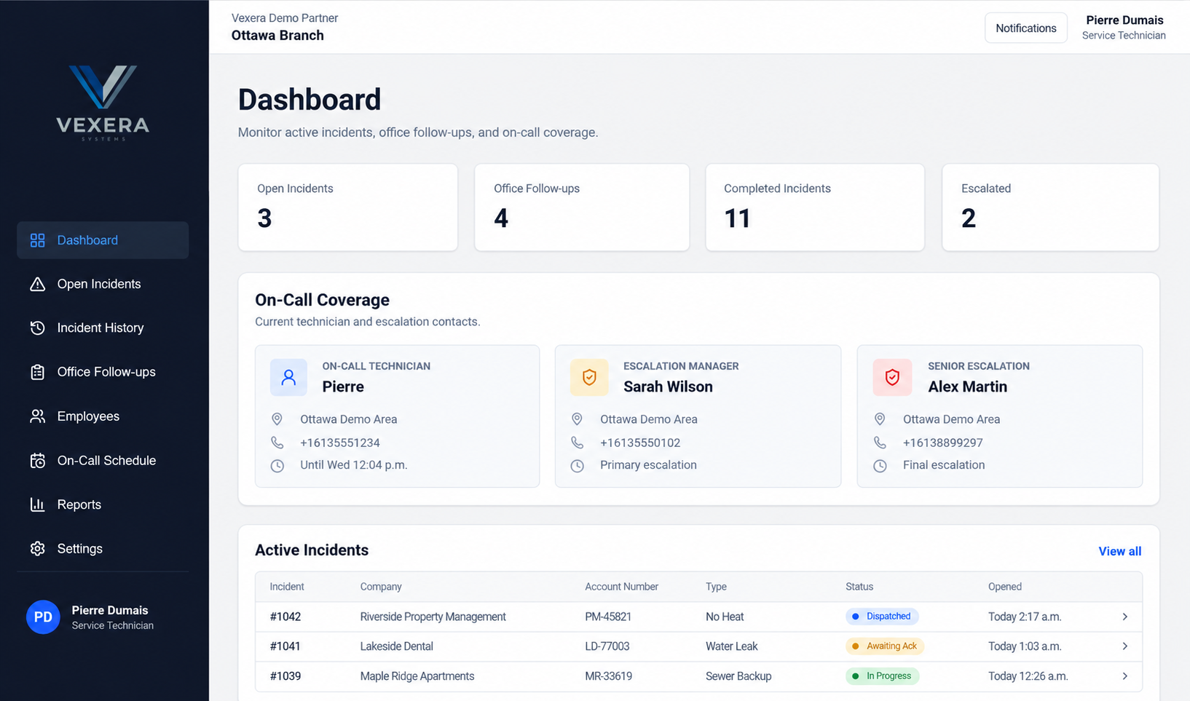This screenshot has height=701, width=1190.
Task: Click the Settings gear icon
Action: click(37, 549)
